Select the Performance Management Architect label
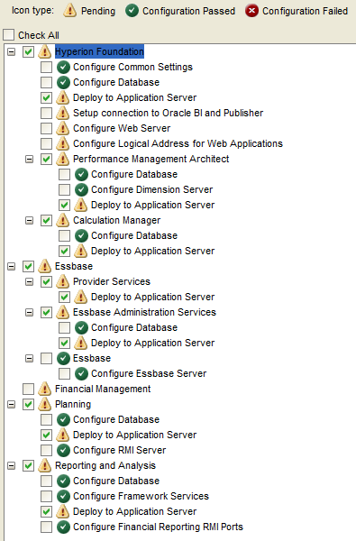356x541 pixels. click(151, 159)
